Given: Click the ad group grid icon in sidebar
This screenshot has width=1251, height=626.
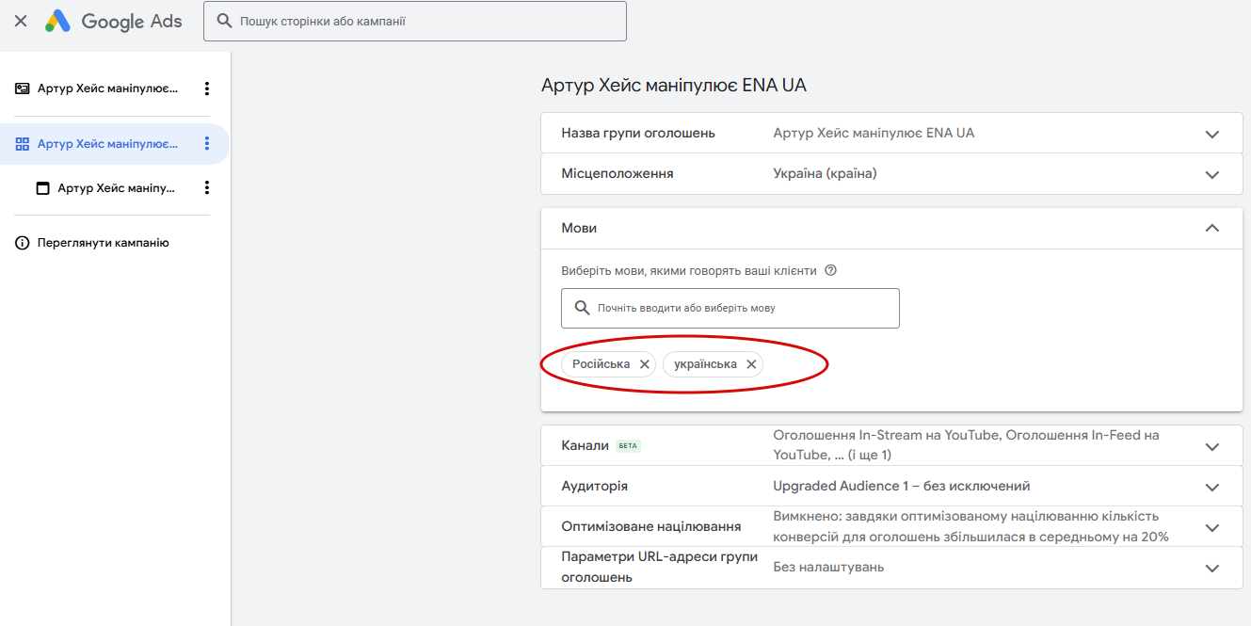Looking at the screenshot, I should (23, 144).
